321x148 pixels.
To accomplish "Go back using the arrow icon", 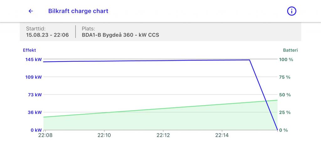I will tap(31, 11).
